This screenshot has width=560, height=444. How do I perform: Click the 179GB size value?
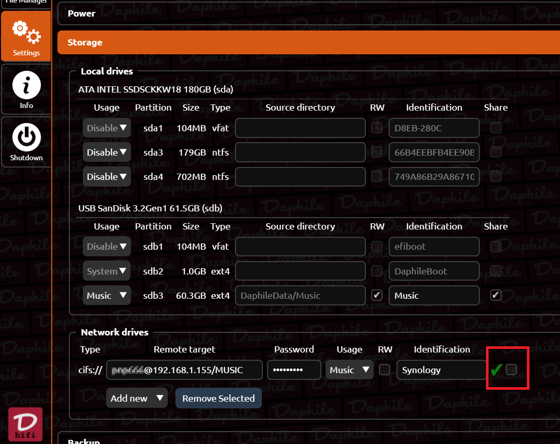(192, 152)
